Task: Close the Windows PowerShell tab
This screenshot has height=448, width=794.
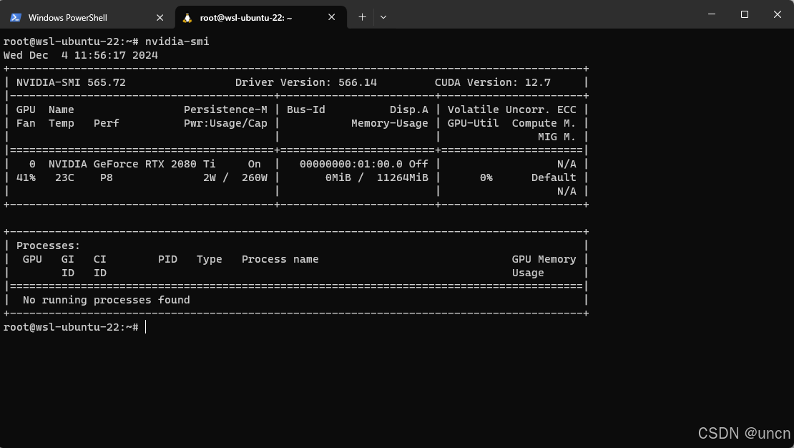Action: click(160, 18)
